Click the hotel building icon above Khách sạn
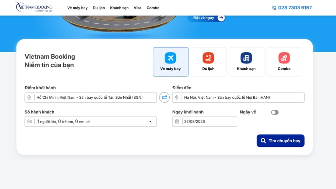Viewport: 336px width, 189px height. [246, 58]
